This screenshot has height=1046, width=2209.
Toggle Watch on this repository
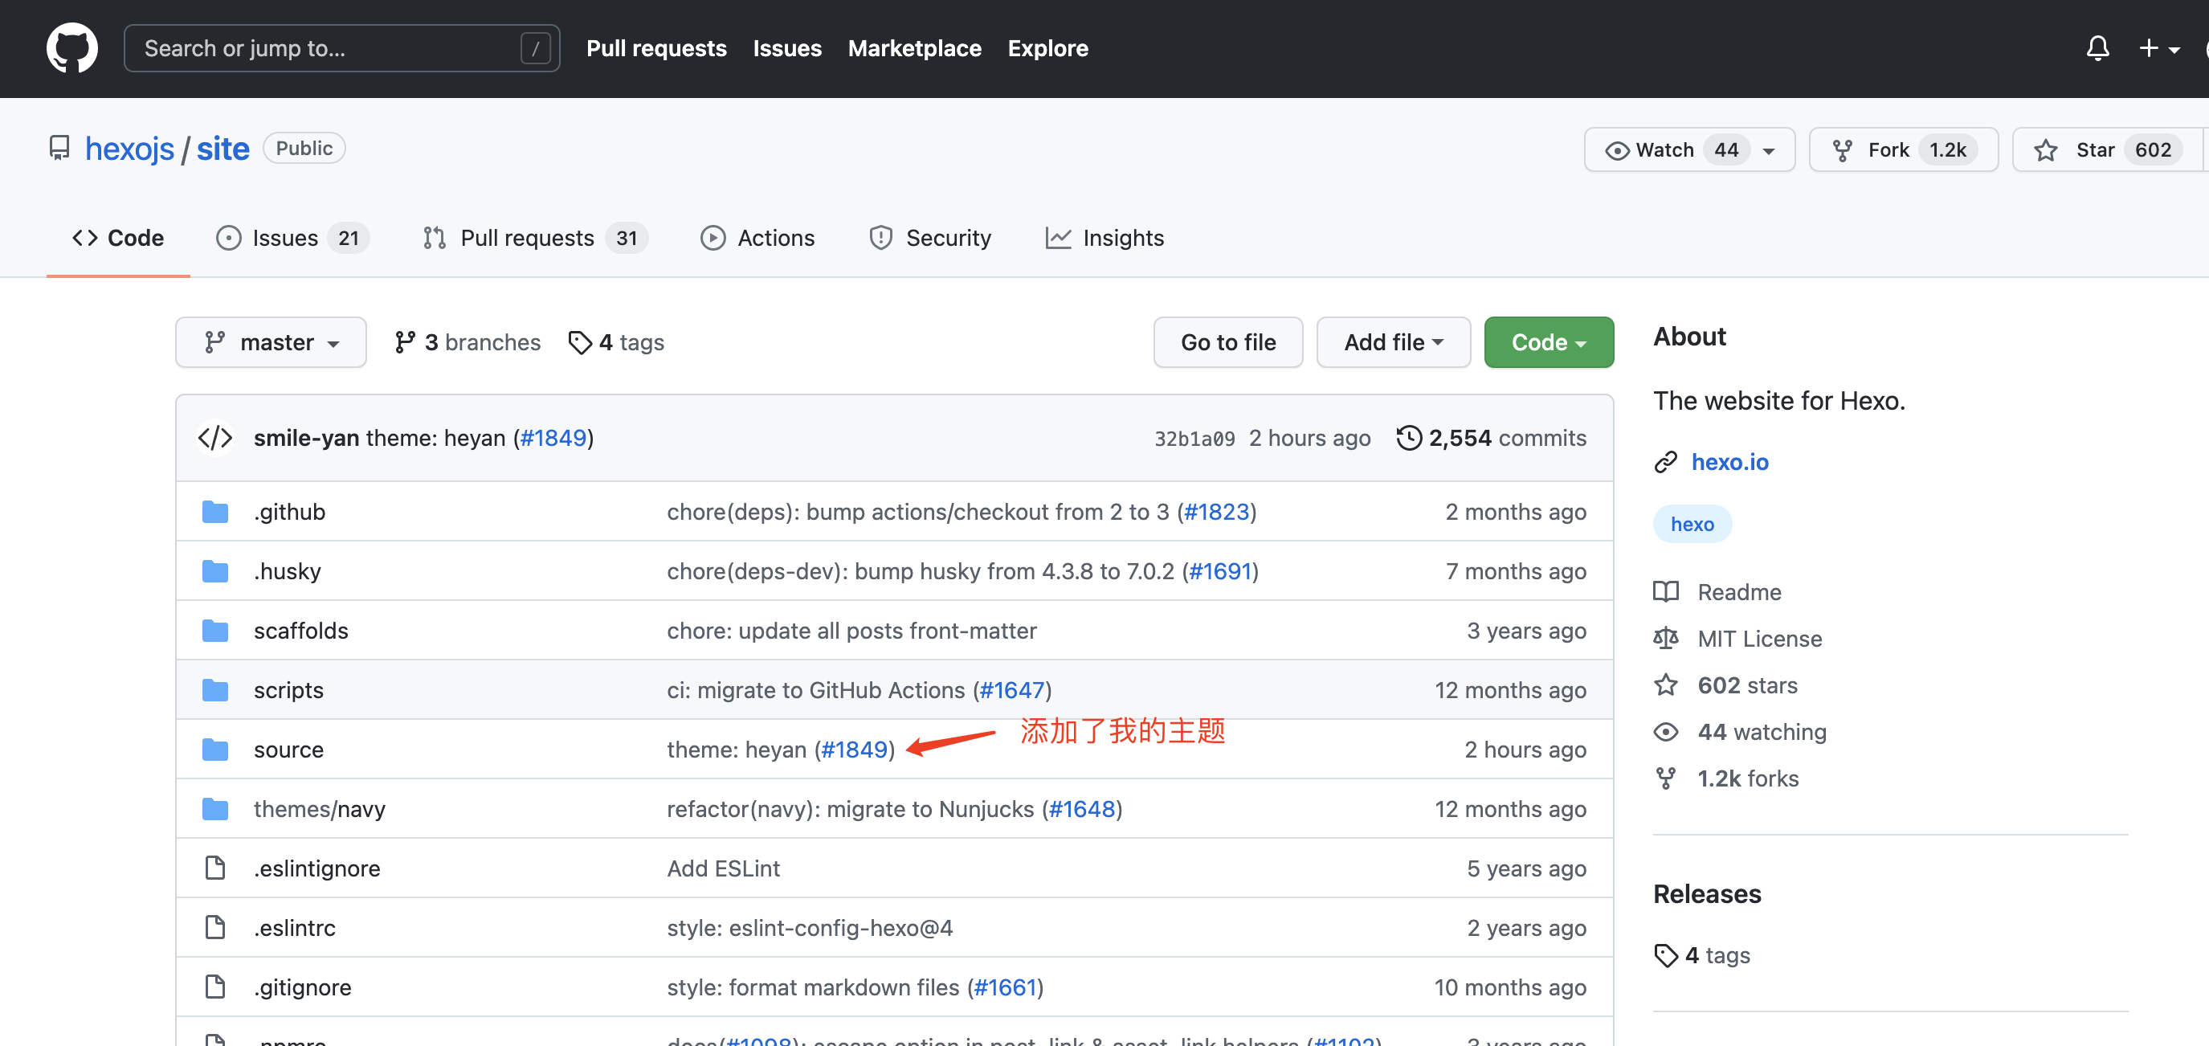click(x=1664, y=150)
